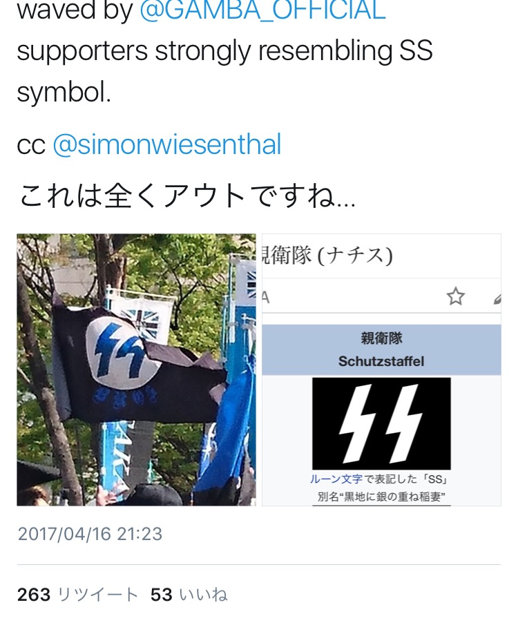Tap the star watchlist icon in wiki screenshot
Viewport: 518px width, 623px height.
coord(455,296)
